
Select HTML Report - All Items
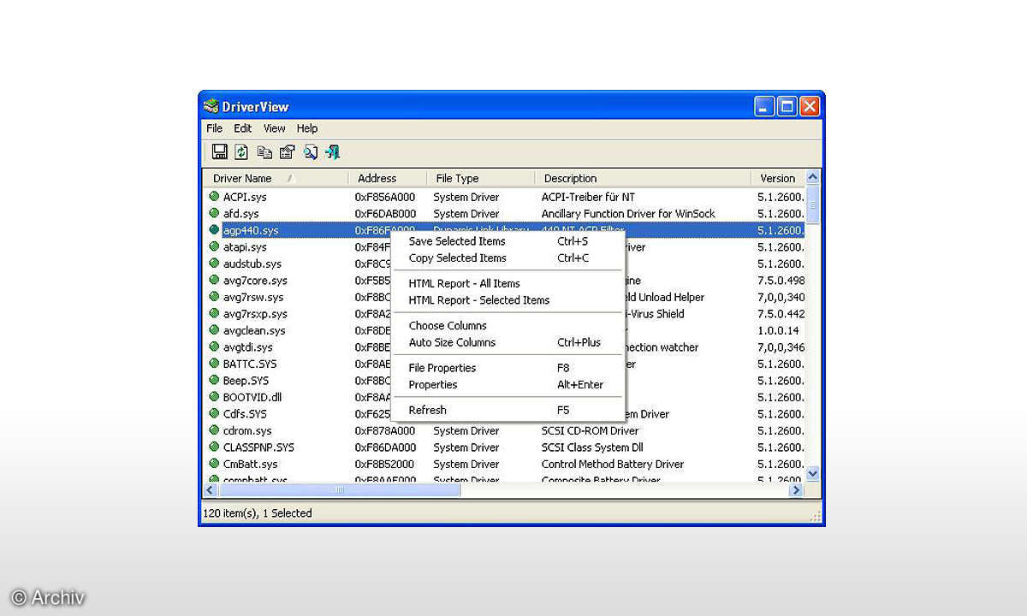coord(508,283)
